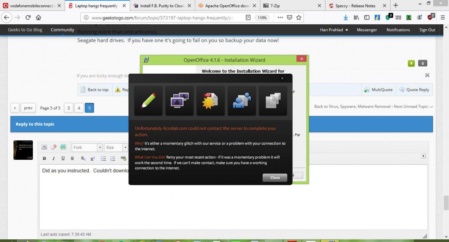Open the Firefox library icon
The height and width of the screenshot is (242, 449).
(x=356, y=18)
